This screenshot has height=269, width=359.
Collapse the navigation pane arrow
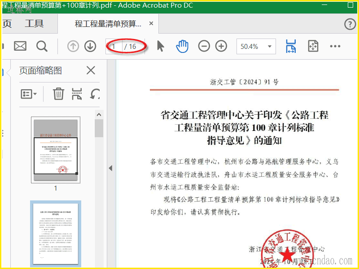[x=110, y=168]
